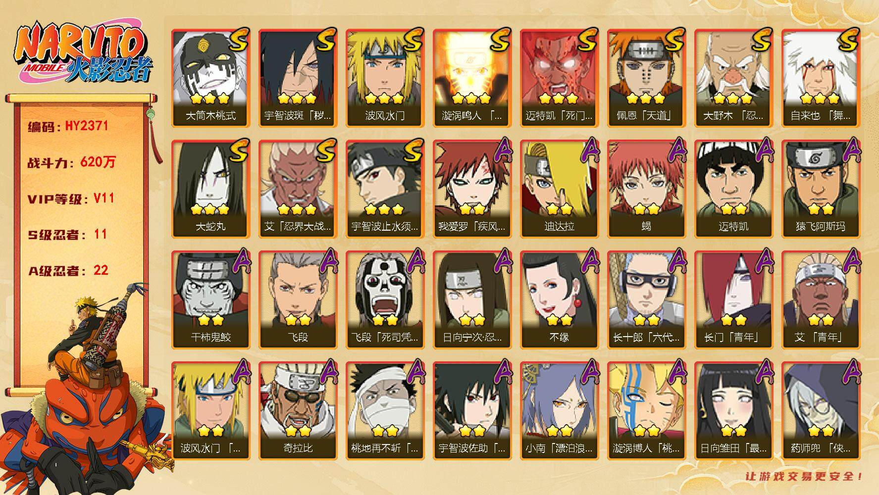Choose the 猿飞阿斯玛 ninja card

pos(821,189)
